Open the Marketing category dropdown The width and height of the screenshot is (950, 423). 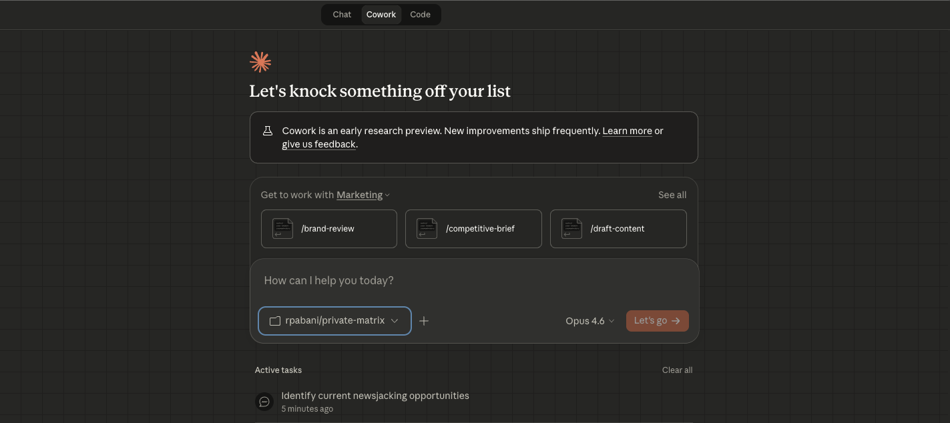click(x=363, y=195)
